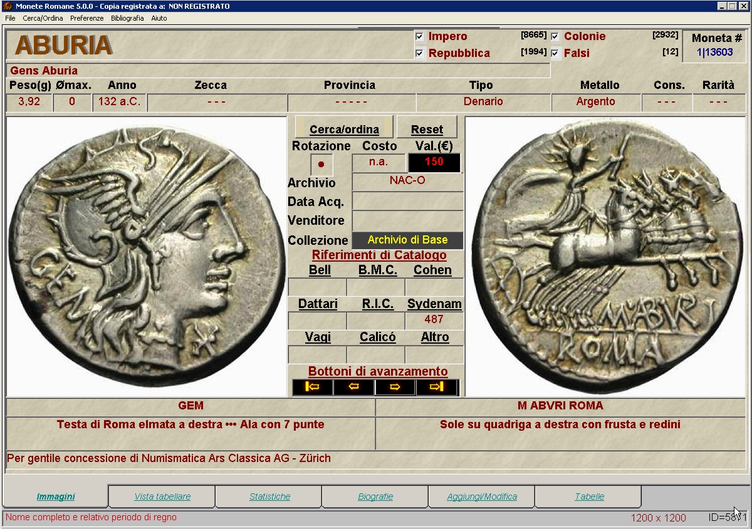Click the Costo field showing n.a.

379,163
